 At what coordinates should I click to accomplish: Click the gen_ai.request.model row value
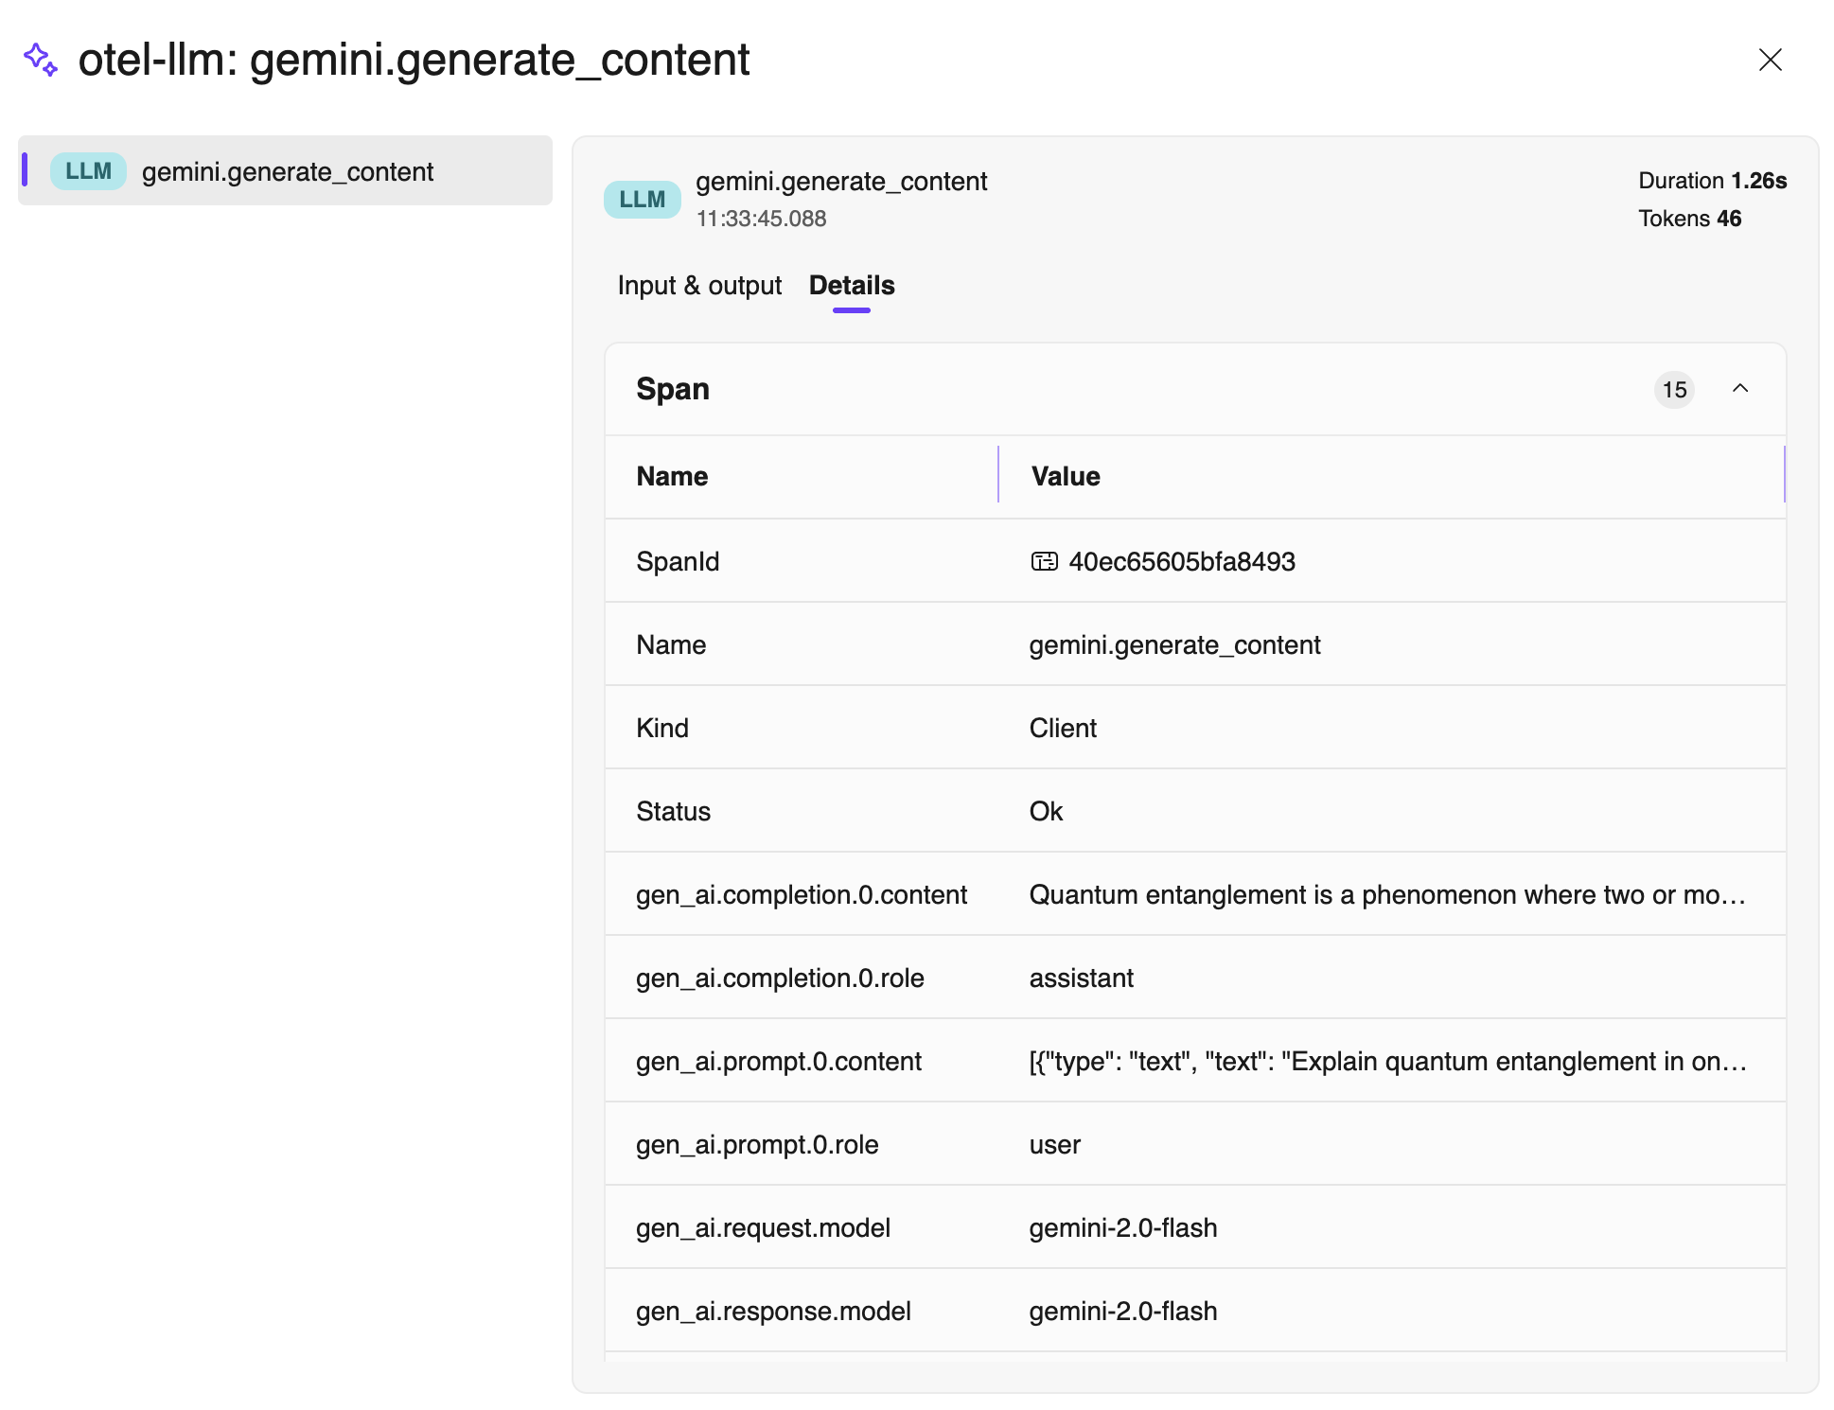point(1123,1228)
